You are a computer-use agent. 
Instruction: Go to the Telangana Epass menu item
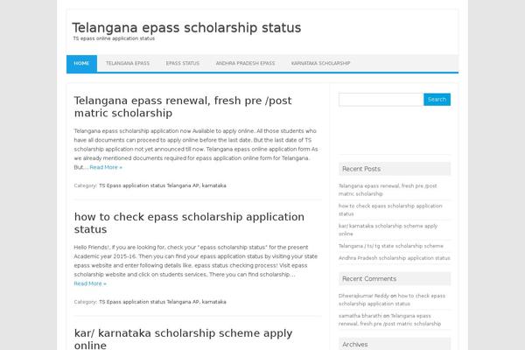128,64
